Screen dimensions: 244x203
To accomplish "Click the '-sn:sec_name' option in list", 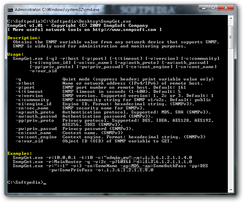I will pyautogui.click(x=32, y=108).
